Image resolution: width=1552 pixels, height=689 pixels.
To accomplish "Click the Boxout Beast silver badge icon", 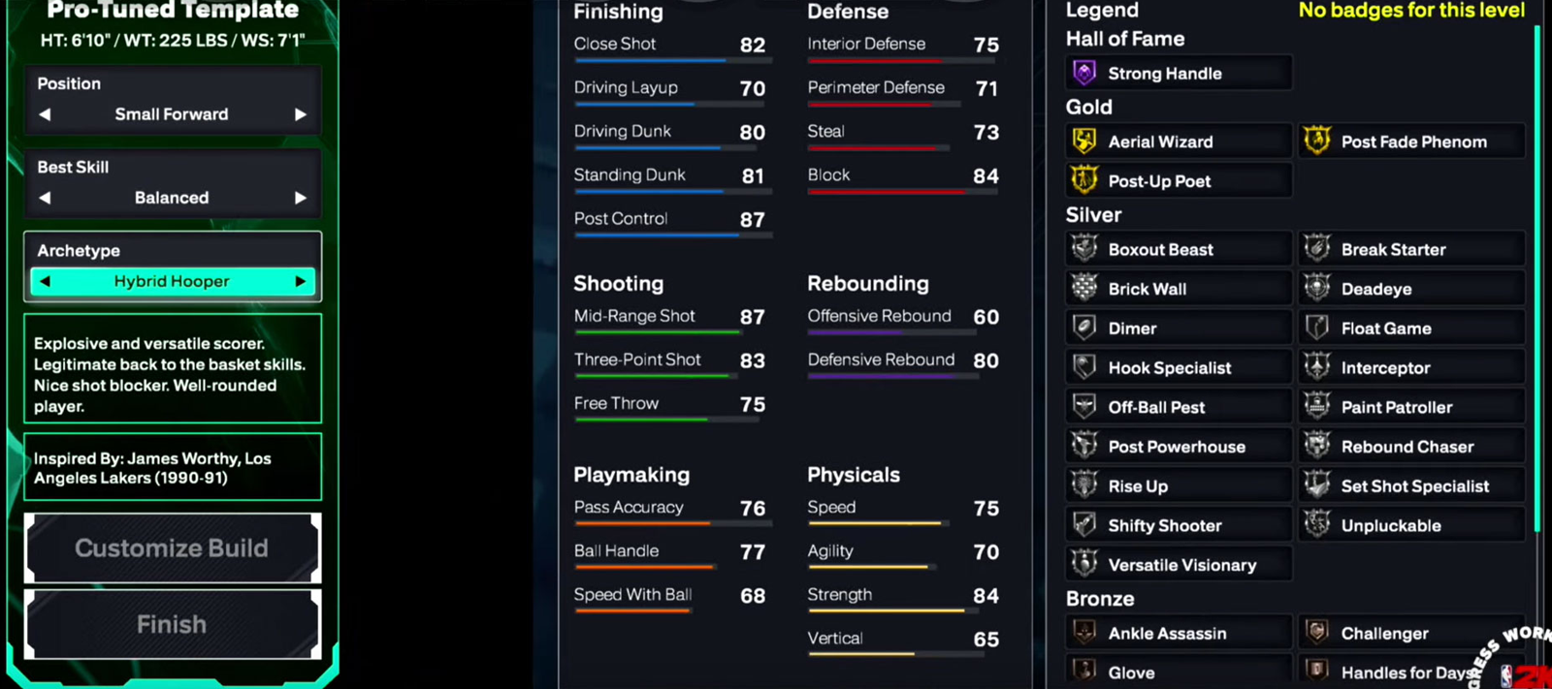I will pos(1084,249).
